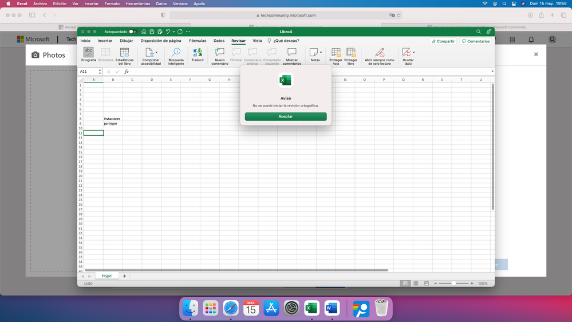Click the ¿Qué deseas? search box
This screenshot has height=322, width=572.
[x=283, y=41]
